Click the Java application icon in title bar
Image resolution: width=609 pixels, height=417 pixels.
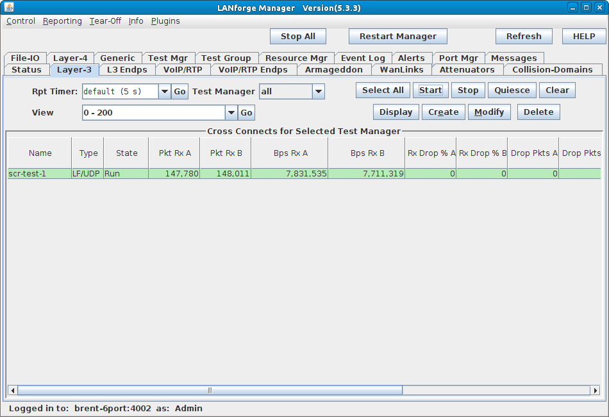click(x=9, y=7)
